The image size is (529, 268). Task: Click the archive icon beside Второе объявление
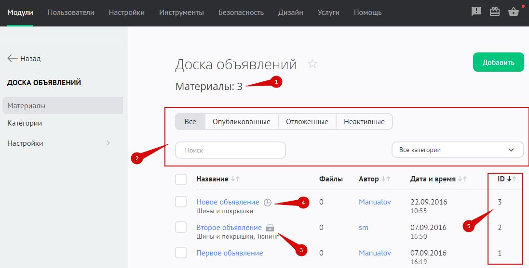click(x=271, y=228)
